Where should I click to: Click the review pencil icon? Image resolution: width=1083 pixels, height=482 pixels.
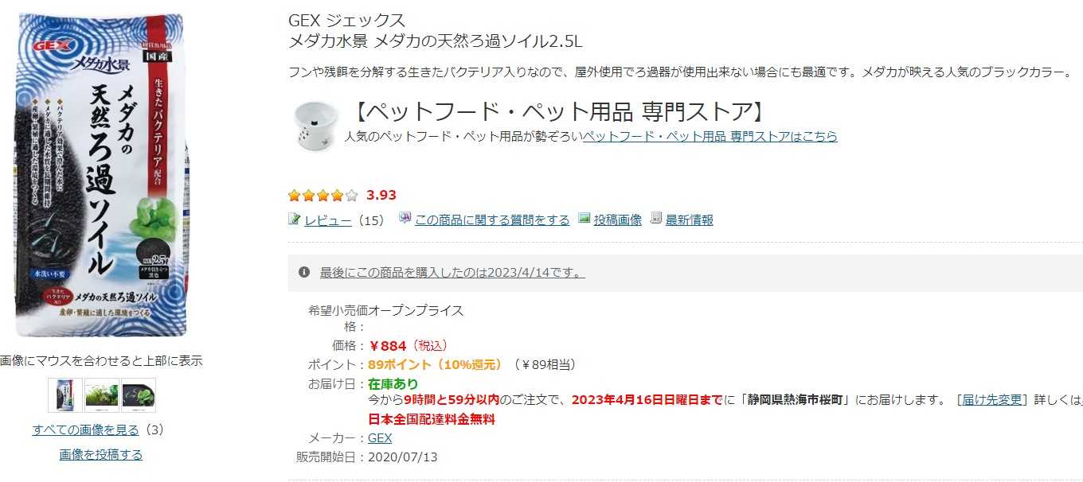(294, 219)
